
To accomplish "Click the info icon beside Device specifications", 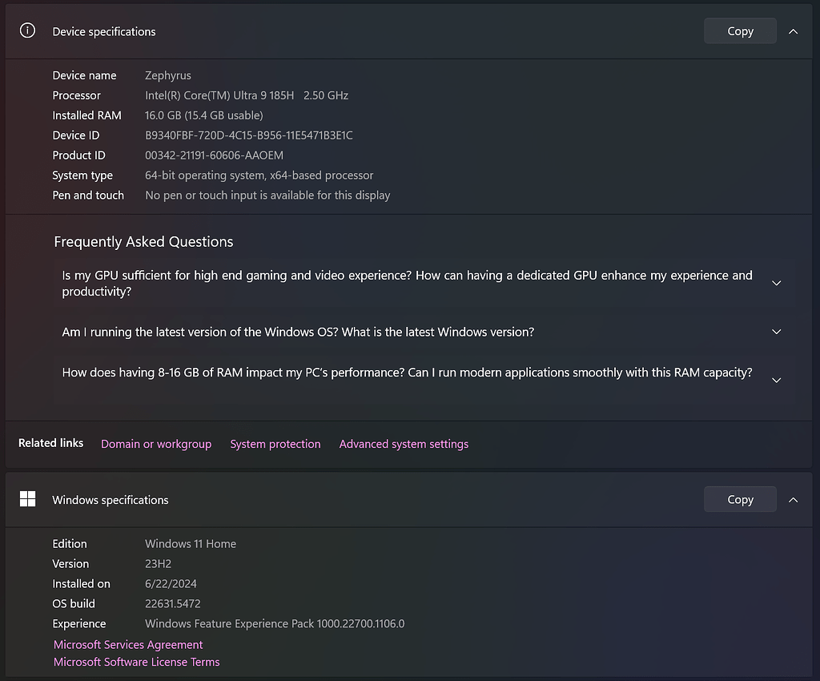I will coord(27,30).
